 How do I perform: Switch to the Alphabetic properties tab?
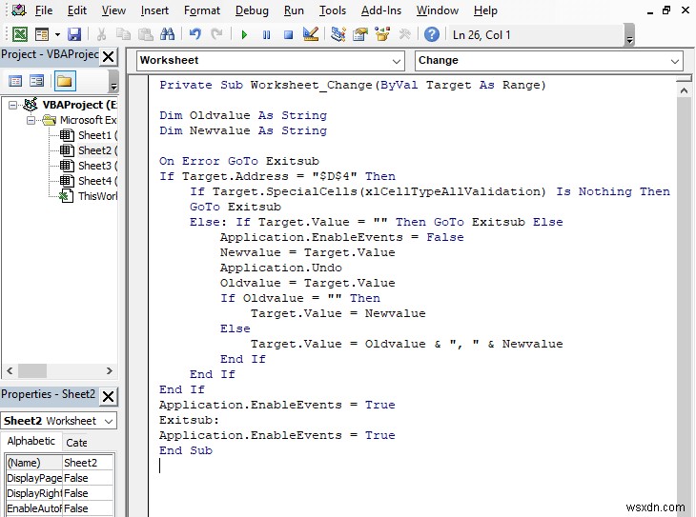tap(31, 441)
